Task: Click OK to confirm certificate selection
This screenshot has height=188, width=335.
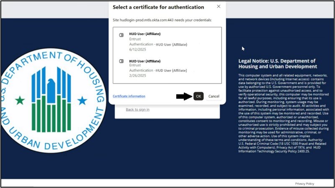Action: 198,96
